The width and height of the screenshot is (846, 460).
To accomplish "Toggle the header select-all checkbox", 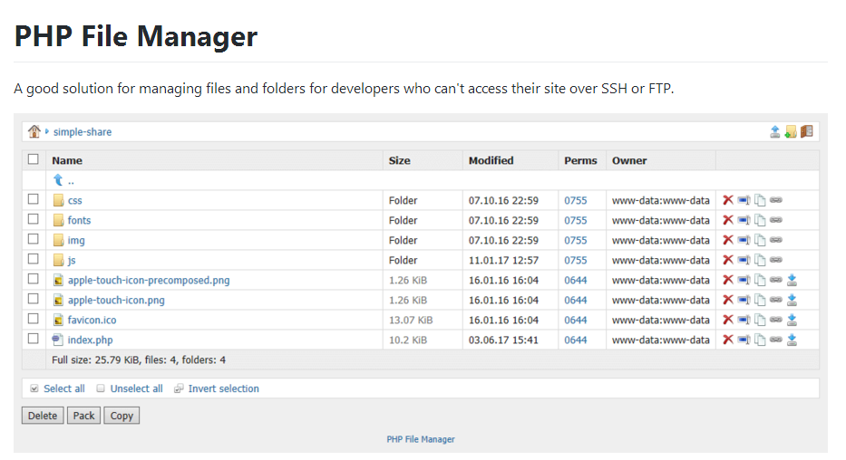I will click(34, 159).
